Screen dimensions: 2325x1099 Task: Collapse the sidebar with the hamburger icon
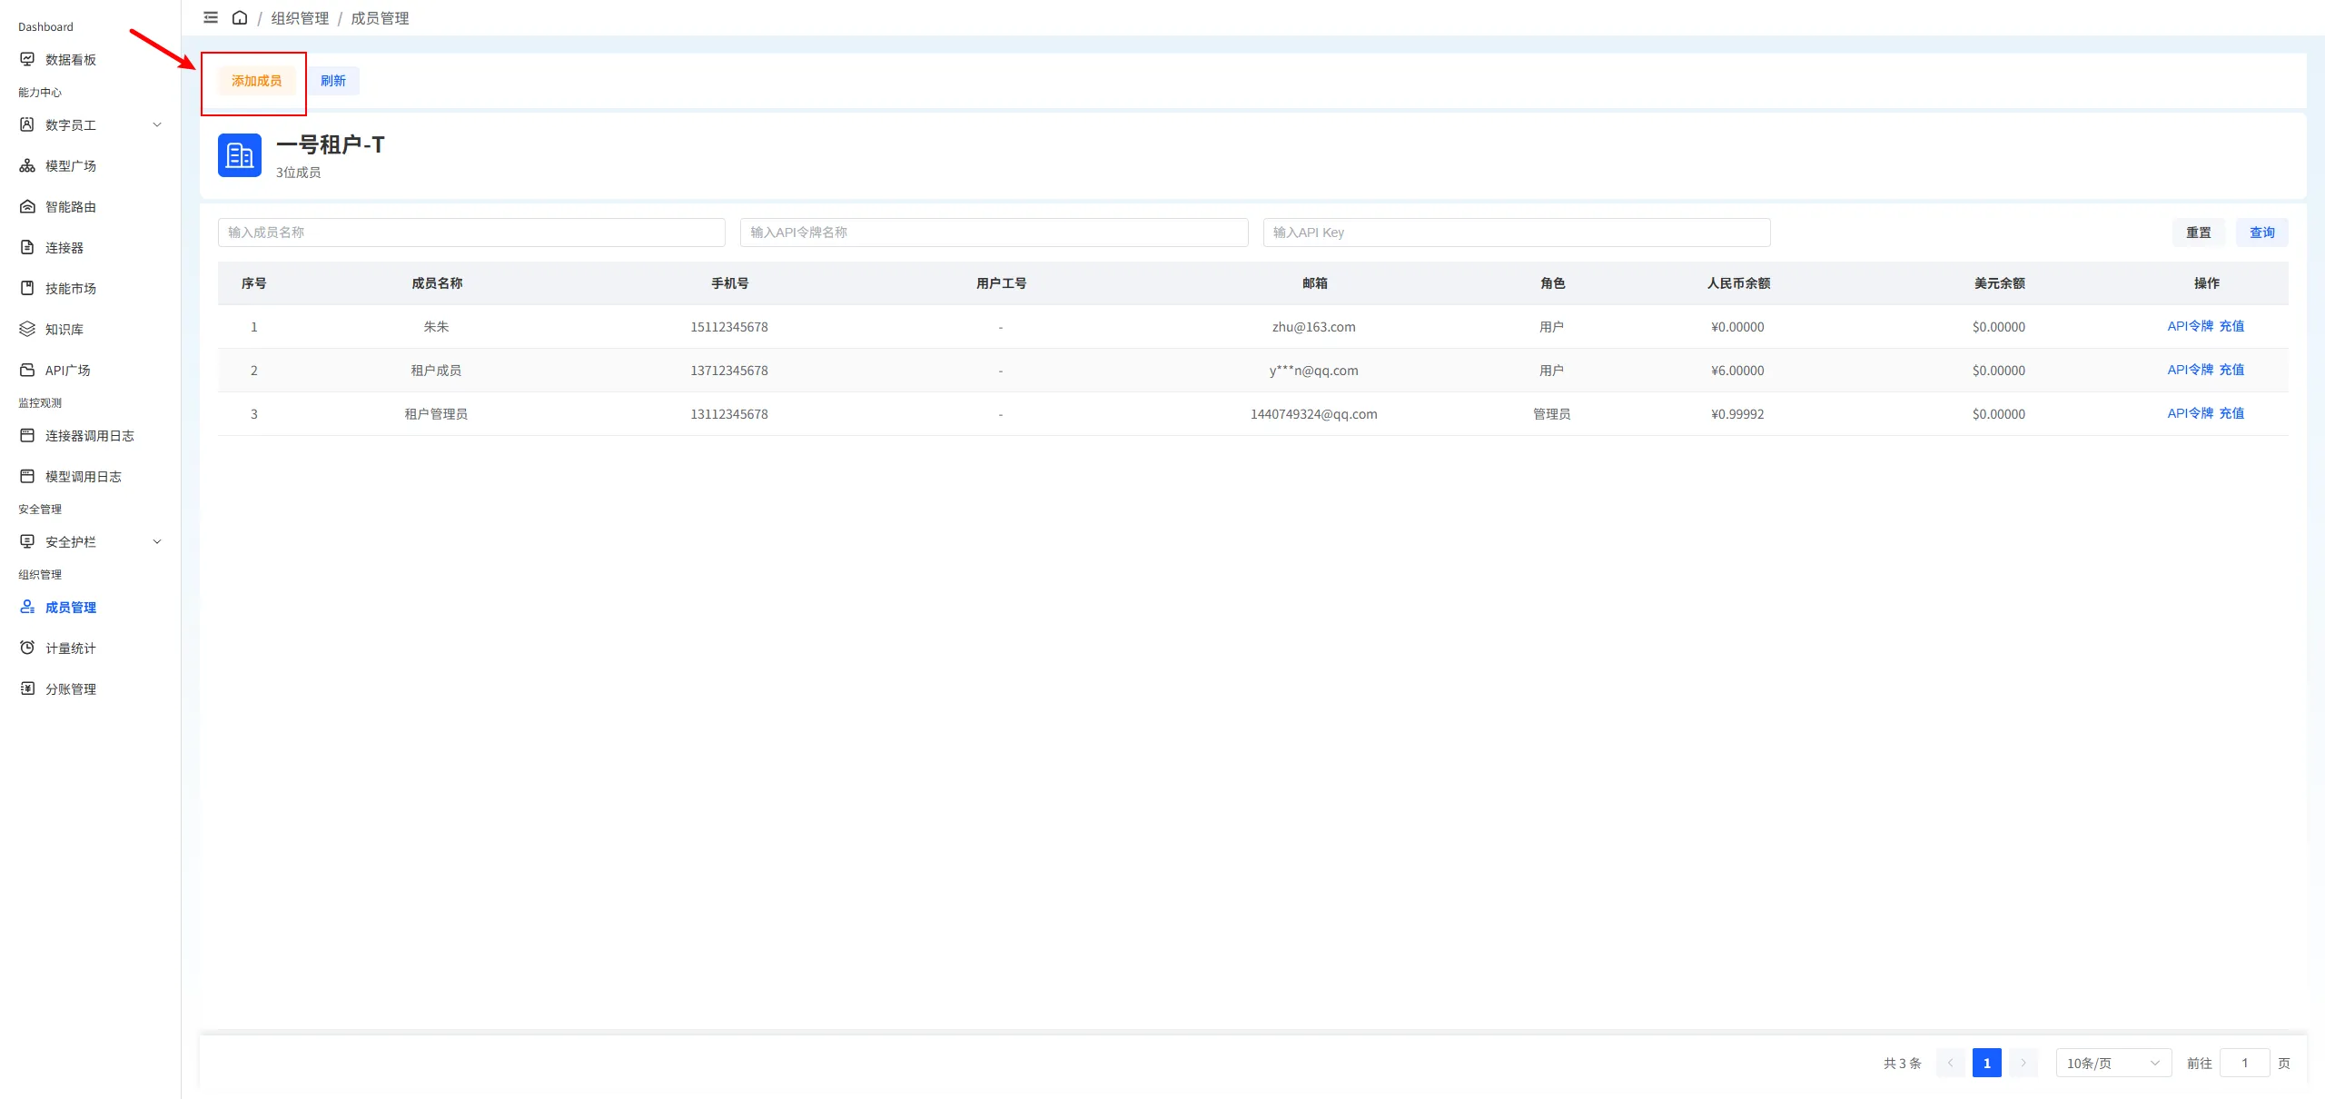click(211, 17)
